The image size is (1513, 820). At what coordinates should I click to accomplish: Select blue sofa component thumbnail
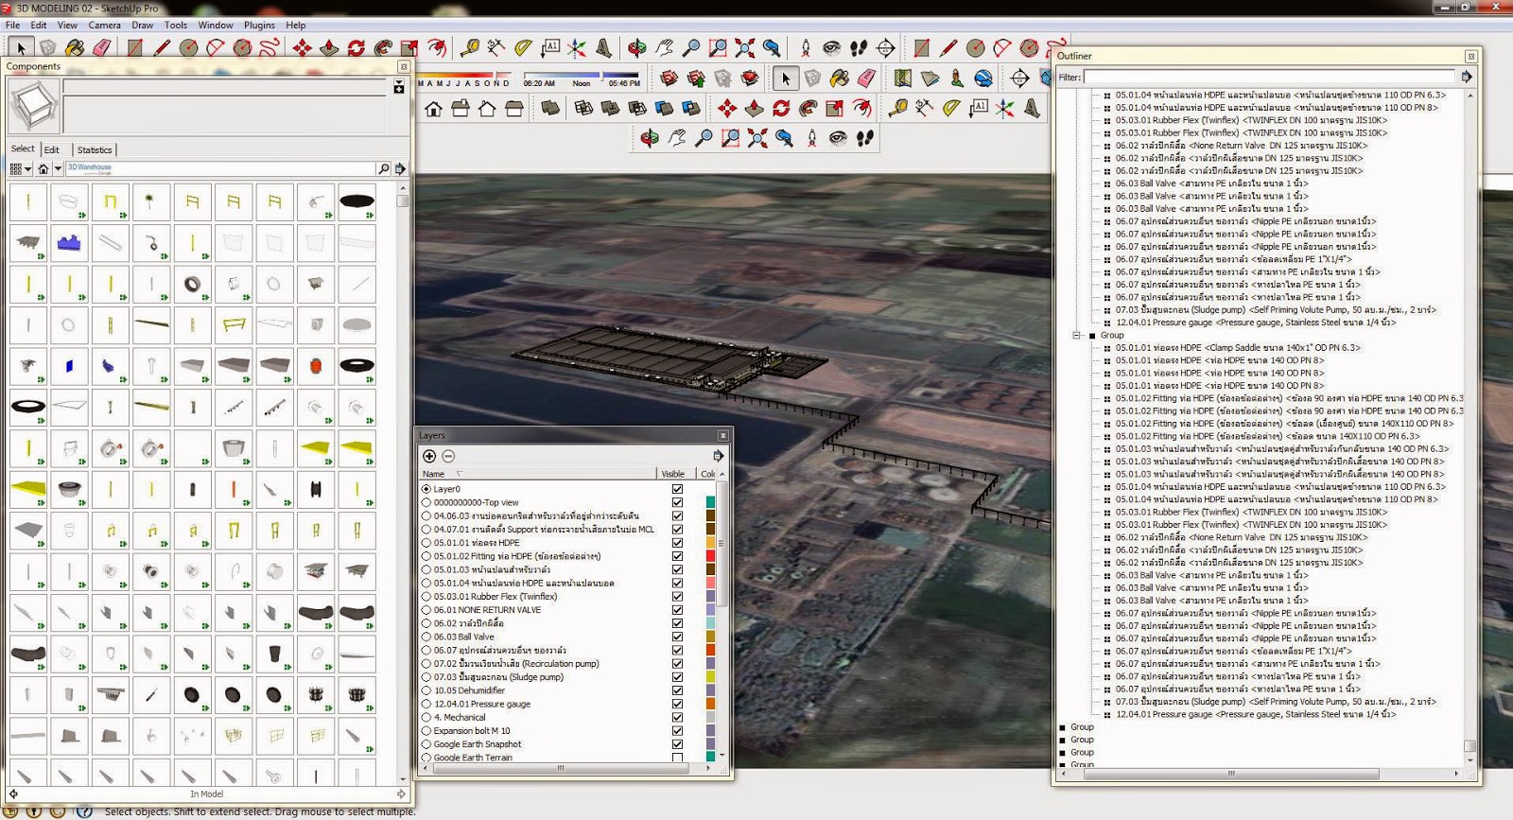[69, 243]
